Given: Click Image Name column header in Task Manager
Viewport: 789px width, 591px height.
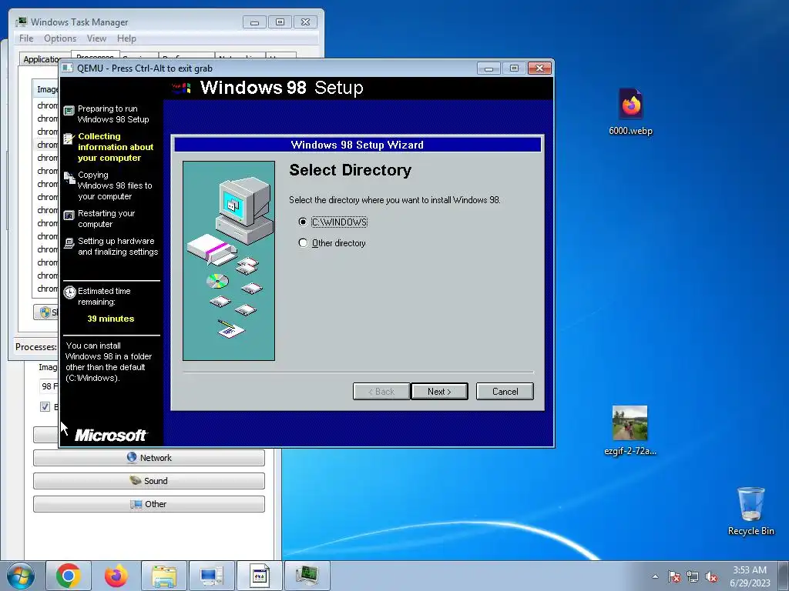Looking at the screenshot, I should coord(46,89).
